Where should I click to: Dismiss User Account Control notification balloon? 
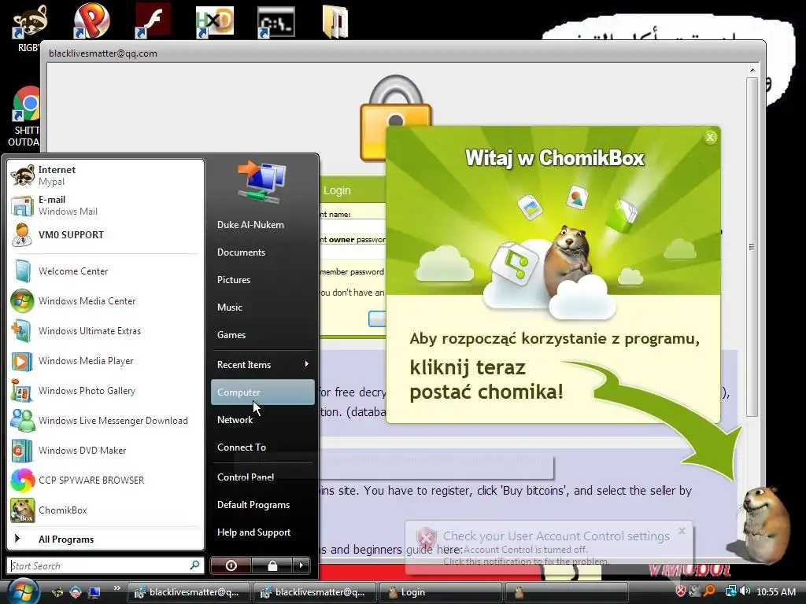tap(682, 531)
